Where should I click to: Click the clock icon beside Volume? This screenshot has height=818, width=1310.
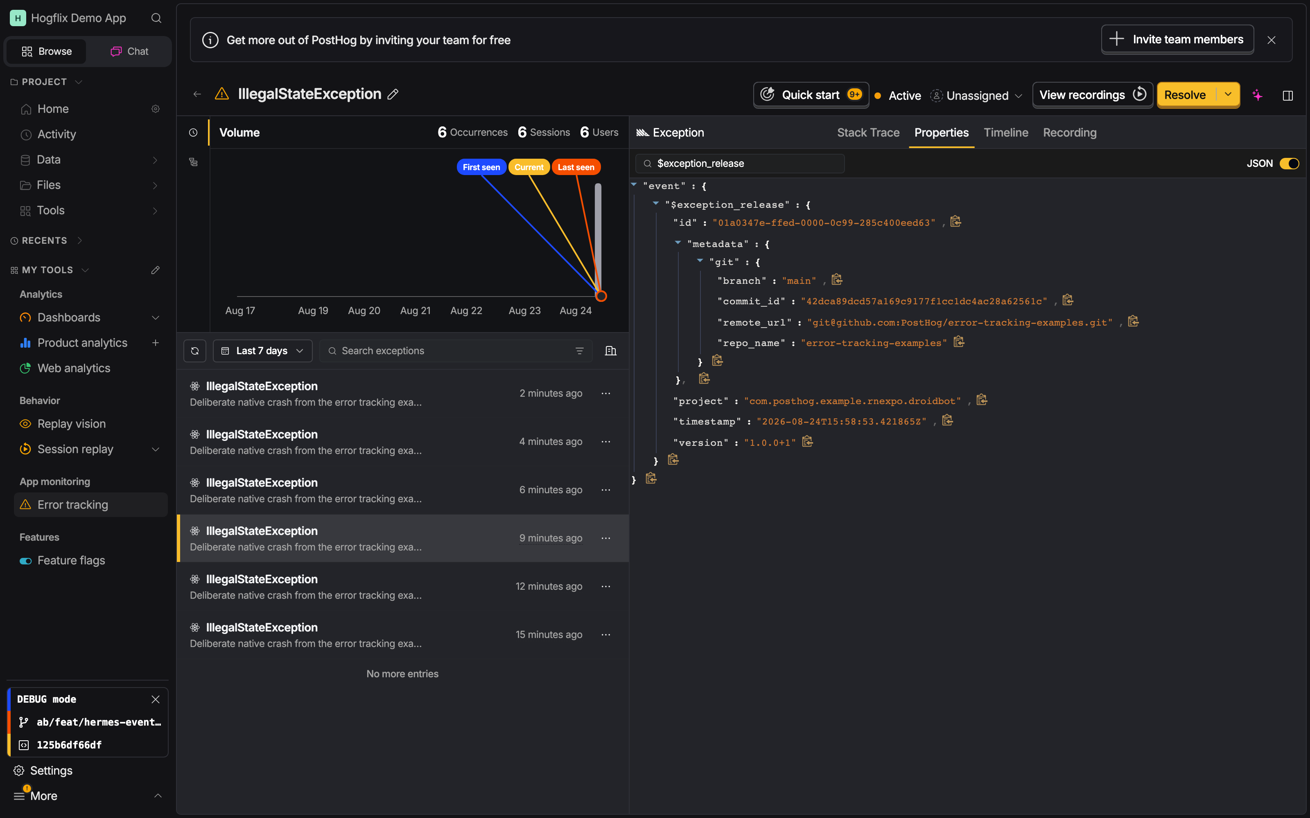coord(193,133)
